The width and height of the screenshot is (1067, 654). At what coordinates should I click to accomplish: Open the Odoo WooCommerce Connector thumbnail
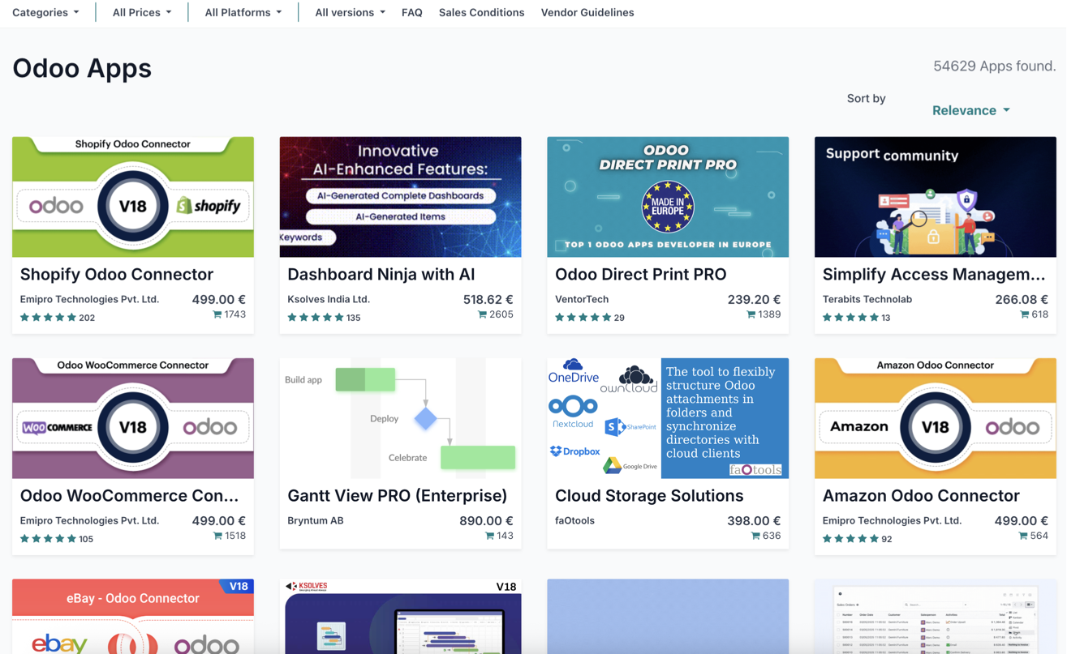pyautogui.click(x=133, y=418)
